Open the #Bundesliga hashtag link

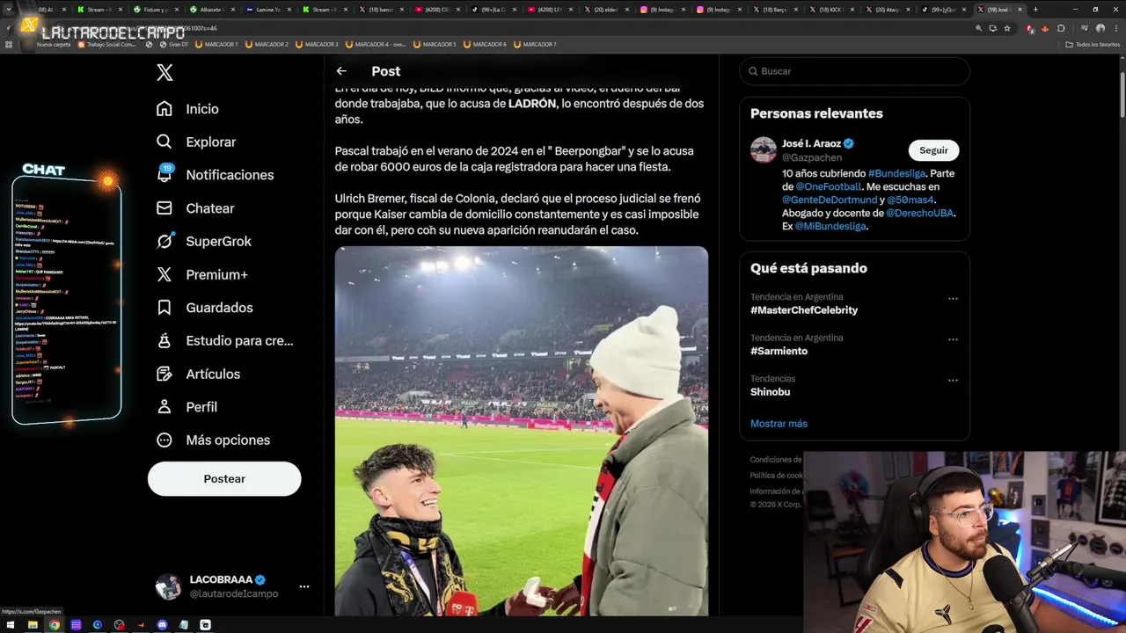pyautogui.click(x=896, y=173)
